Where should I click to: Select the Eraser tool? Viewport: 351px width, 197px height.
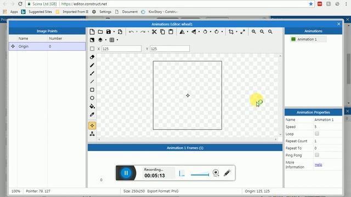tap(92, 57)
